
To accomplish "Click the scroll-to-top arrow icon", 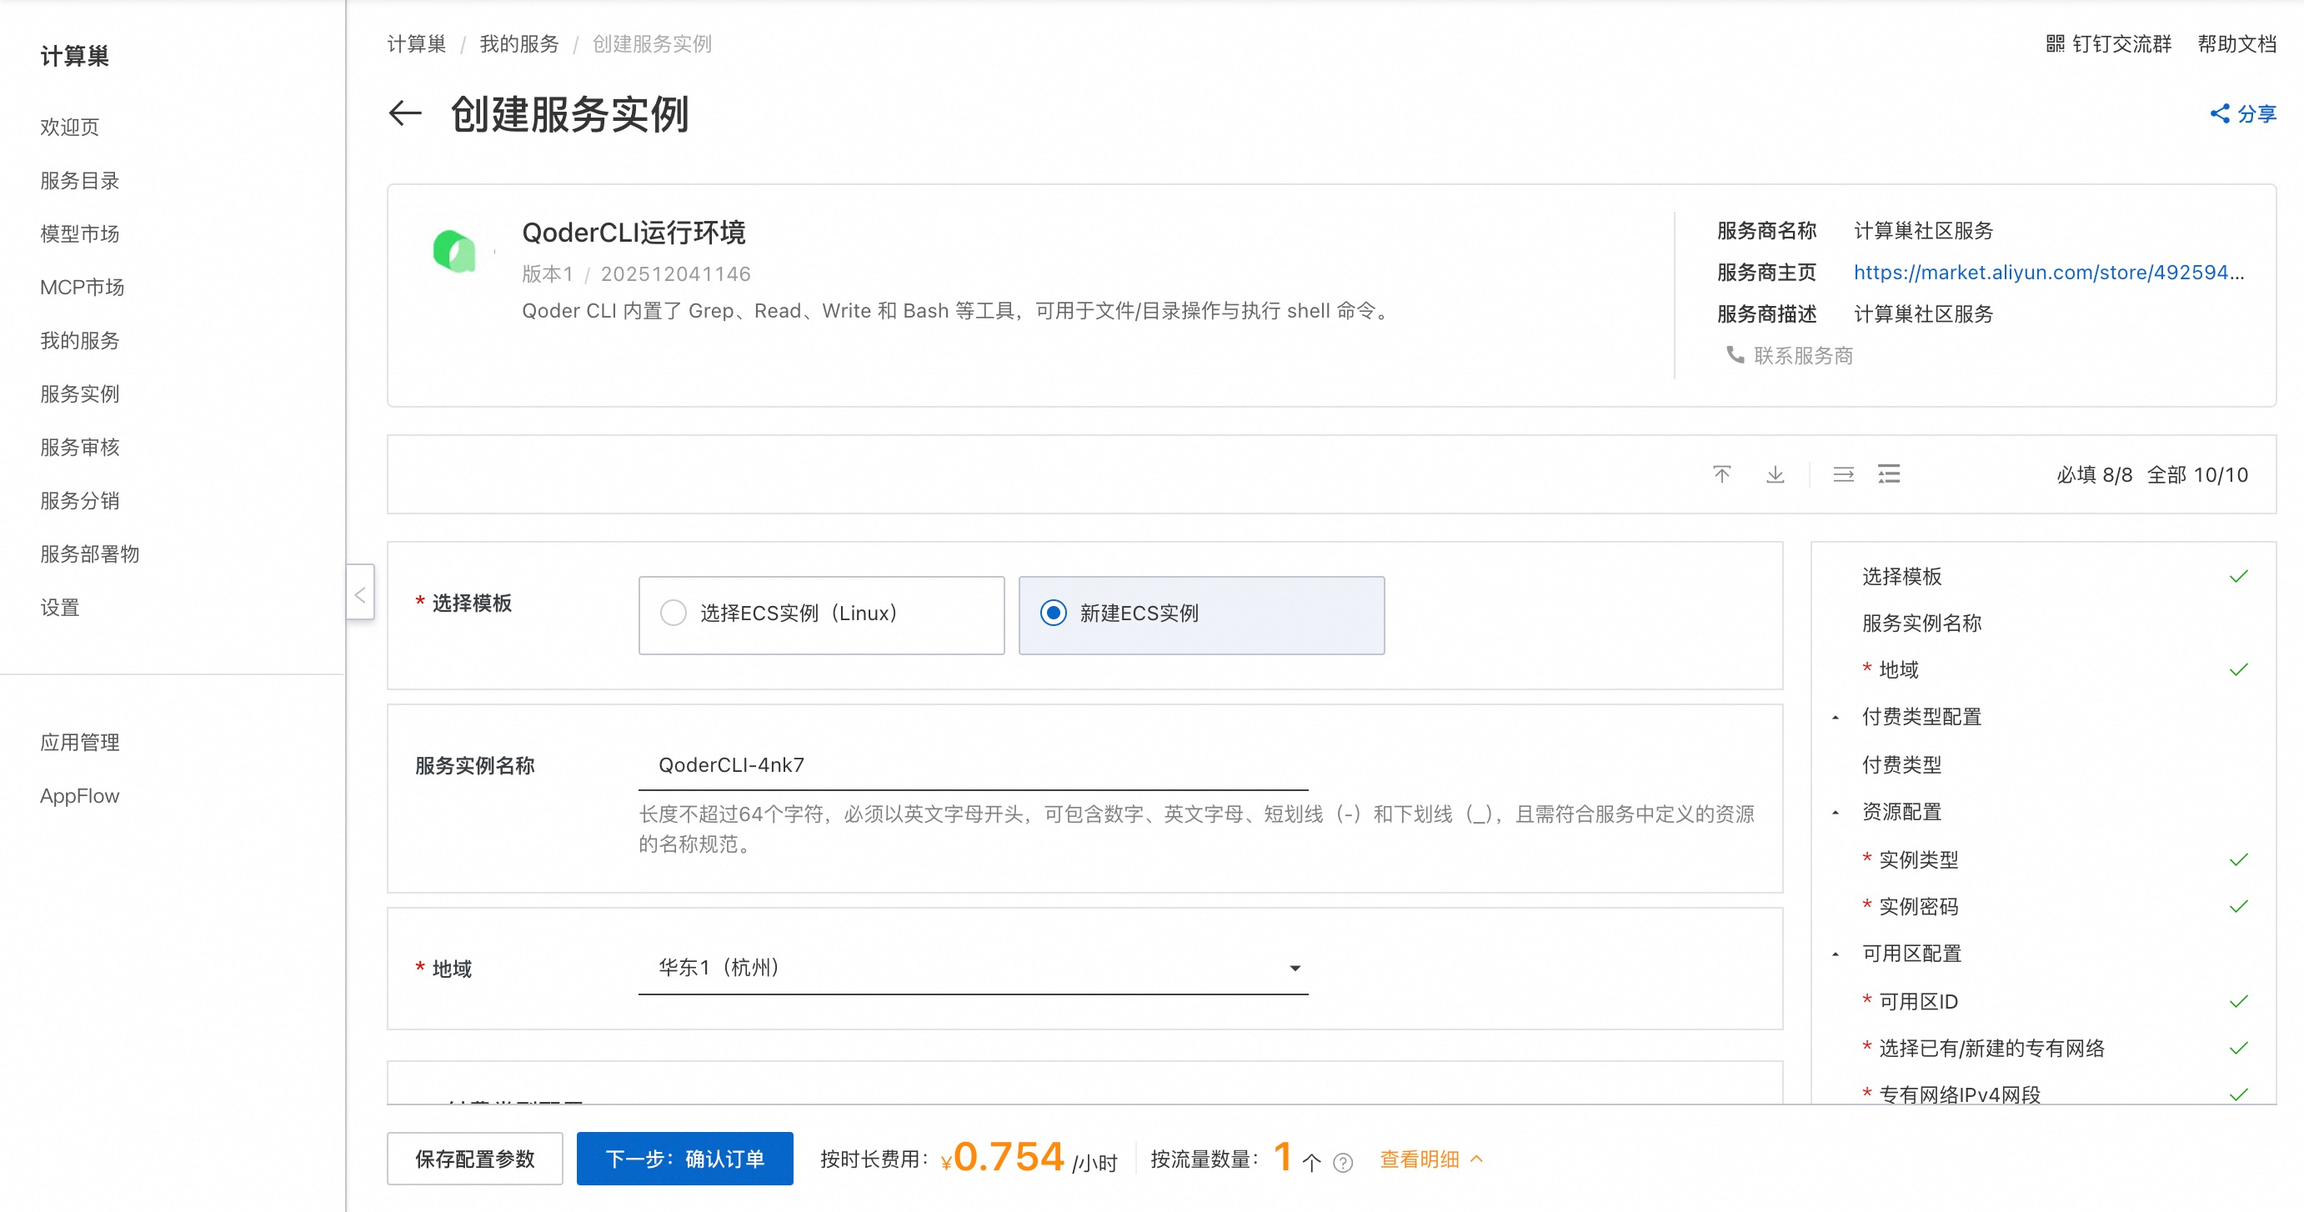I will coord(1720,474).
